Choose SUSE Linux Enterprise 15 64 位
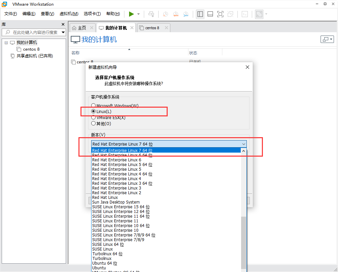The image size is (338, 272). (166, 207)
